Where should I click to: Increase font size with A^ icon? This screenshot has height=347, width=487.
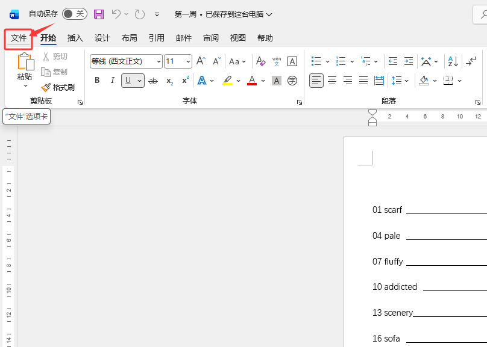pyautogui.click(x=201, y=61)
